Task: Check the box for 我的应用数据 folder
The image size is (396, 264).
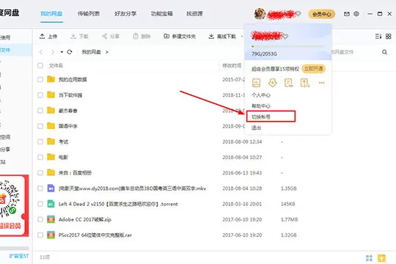Action: [x=40, y=79]
